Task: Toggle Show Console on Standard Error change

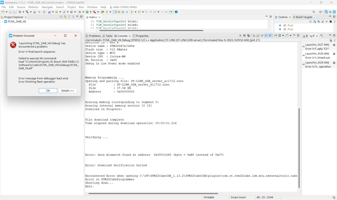Action: coord(270,35)
